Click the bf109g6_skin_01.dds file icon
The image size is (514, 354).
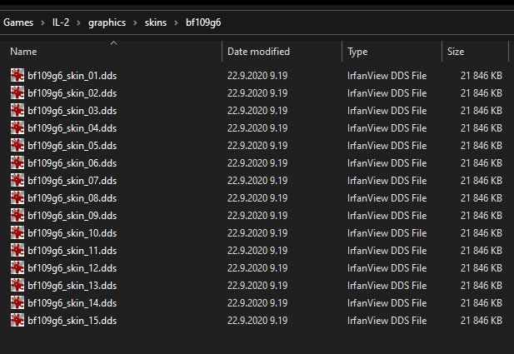(x=17, y=76)
